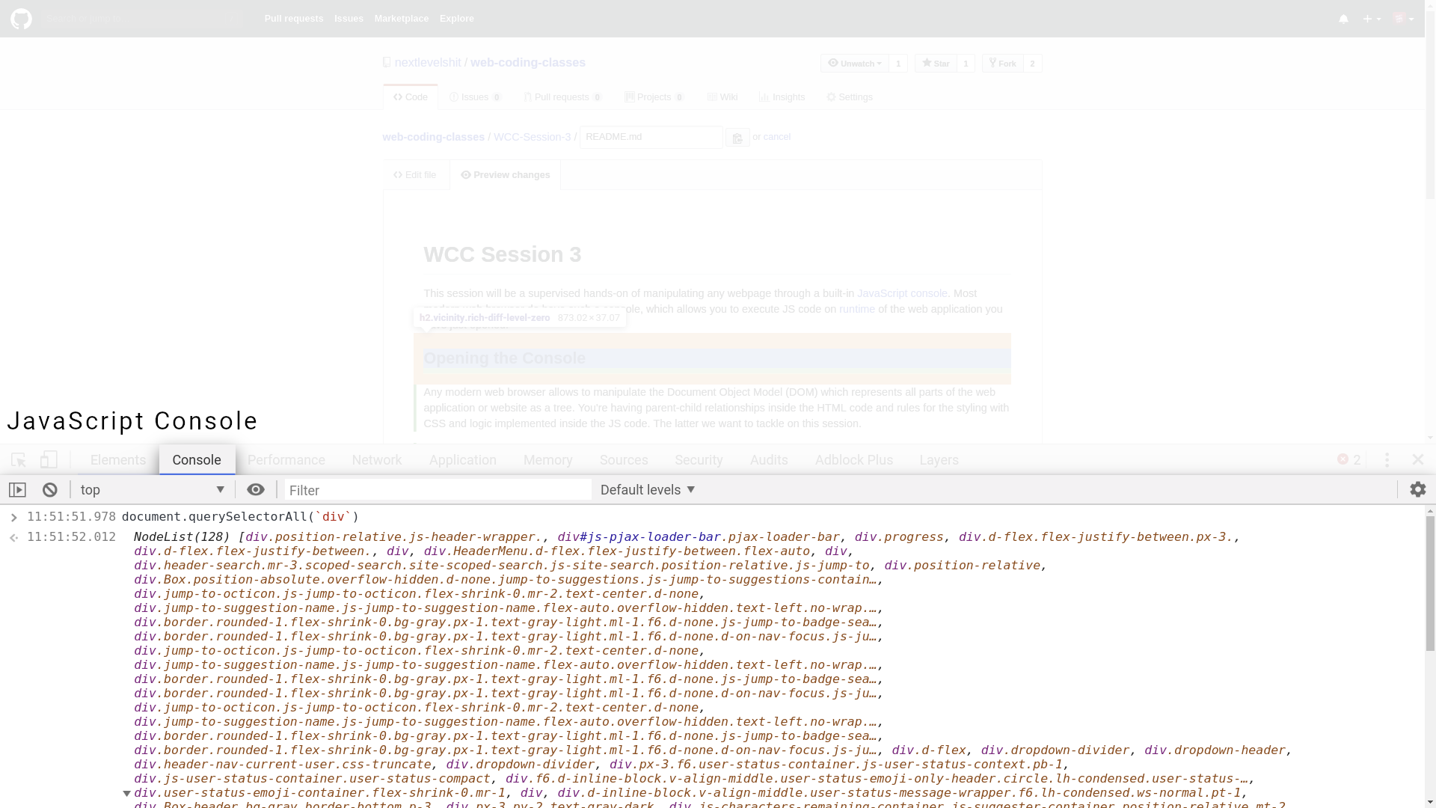
Task: Open the plus create-new menu
Action: click(x=1372, y=19)
